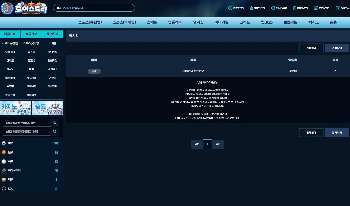Go to the next page with 다음
Viewport: 350px width, 206px height.
[218, 144]
